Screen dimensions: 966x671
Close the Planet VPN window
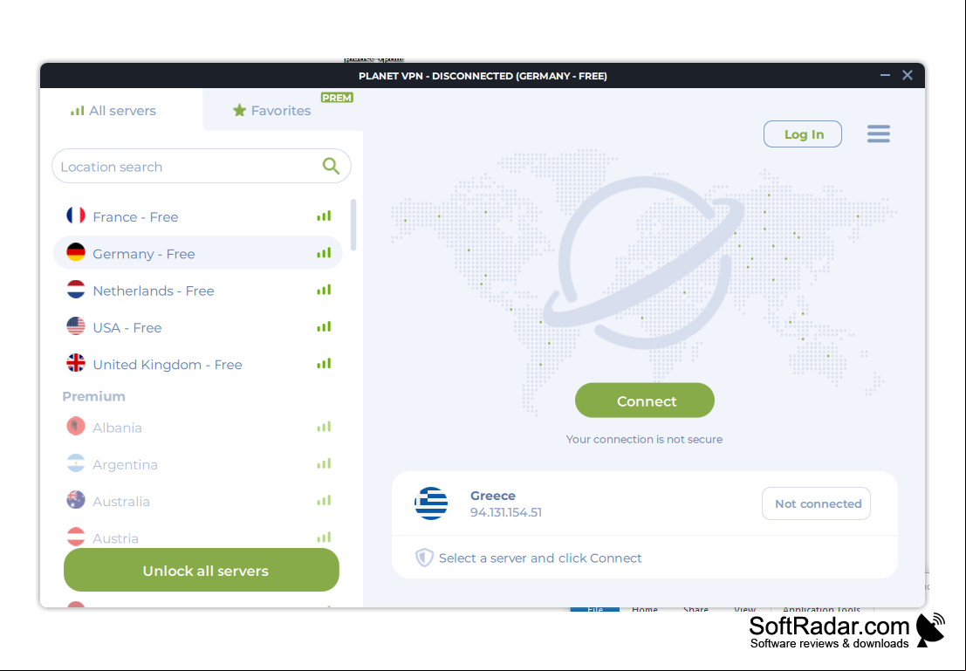pyautogui.click(x=908, y=75)
